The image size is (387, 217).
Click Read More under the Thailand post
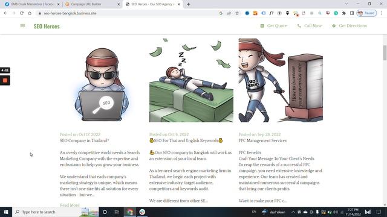coord(70,205)
